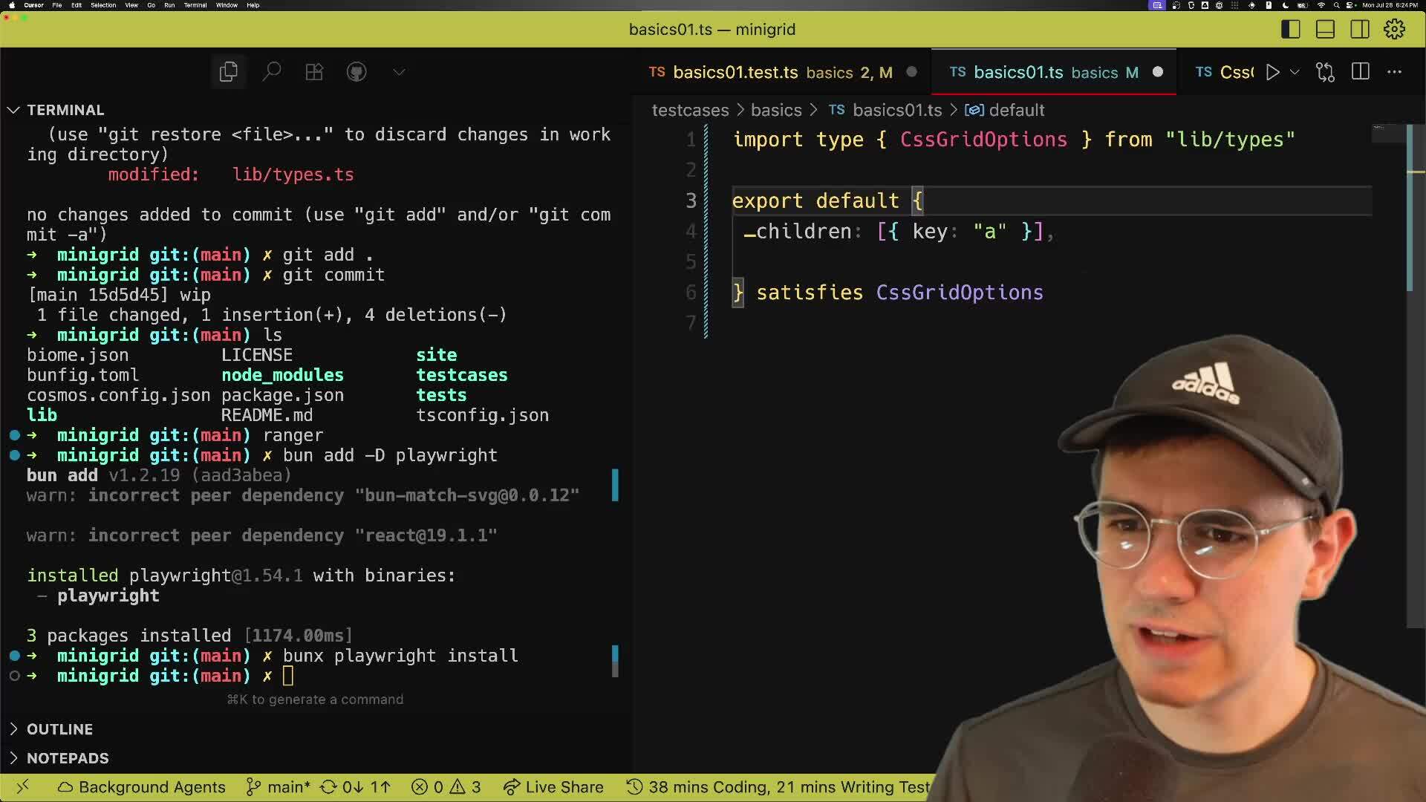This screenshot has height=802, width=1426.
Task: Close unsaved basics01.ts tab via dot
Action: point(1158,72)
